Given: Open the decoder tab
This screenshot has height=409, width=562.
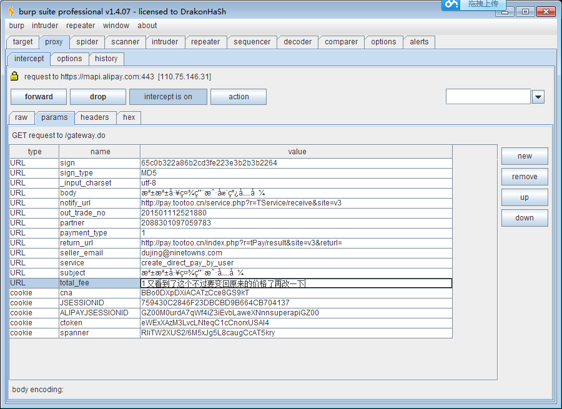Looking at the screenshot, I should (x=297, y=42).
